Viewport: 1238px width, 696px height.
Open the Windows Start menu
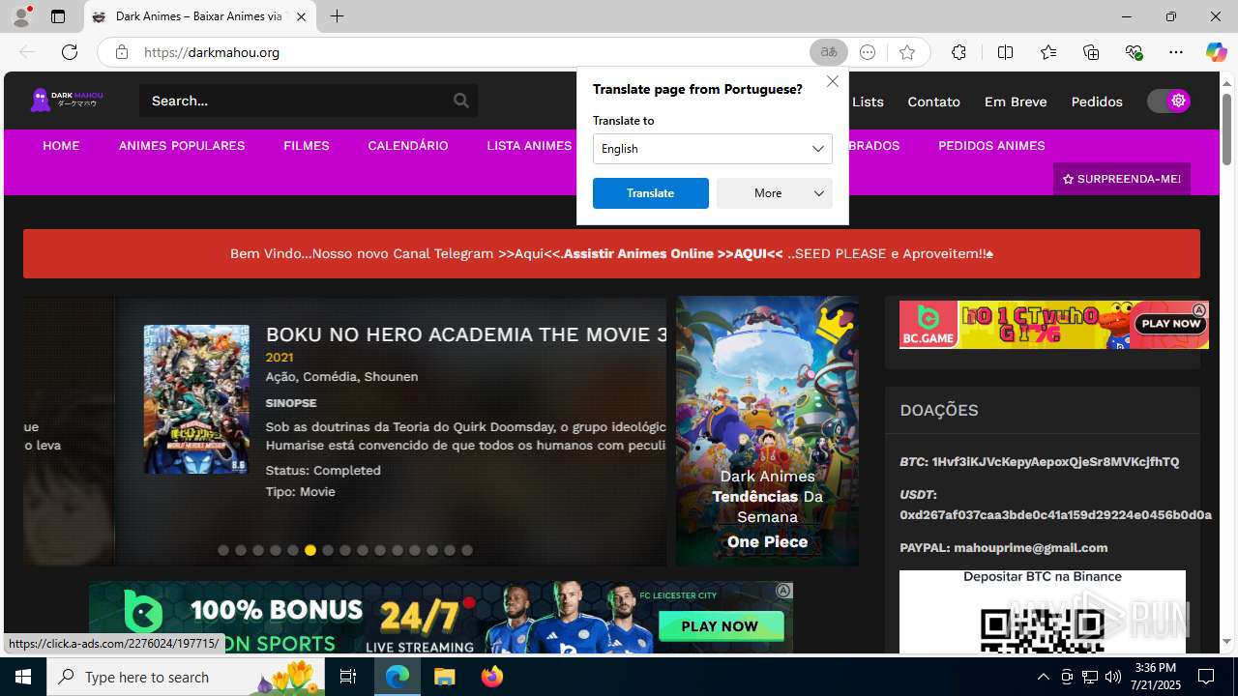[x=23, y=677]
